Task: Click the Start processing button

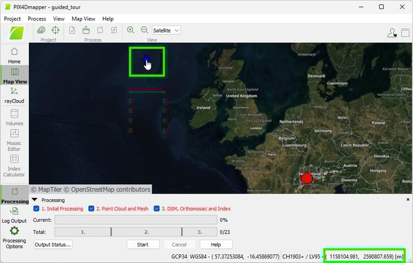Action: pyautogui.click(x=143, y=245)
